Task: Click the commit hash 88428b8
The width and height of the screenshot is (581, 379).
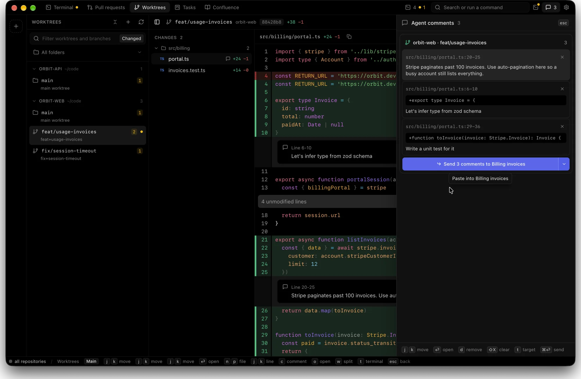Action: point(271,22)
